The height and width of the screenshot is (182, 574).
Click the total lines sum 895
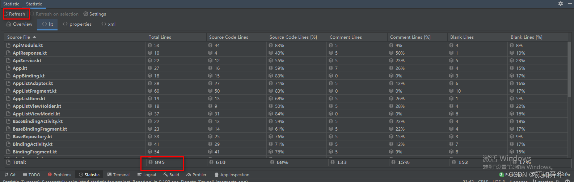pos(160,162)
